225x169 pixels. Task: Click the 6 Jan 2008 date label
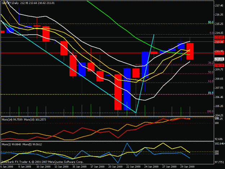point(6,166)
